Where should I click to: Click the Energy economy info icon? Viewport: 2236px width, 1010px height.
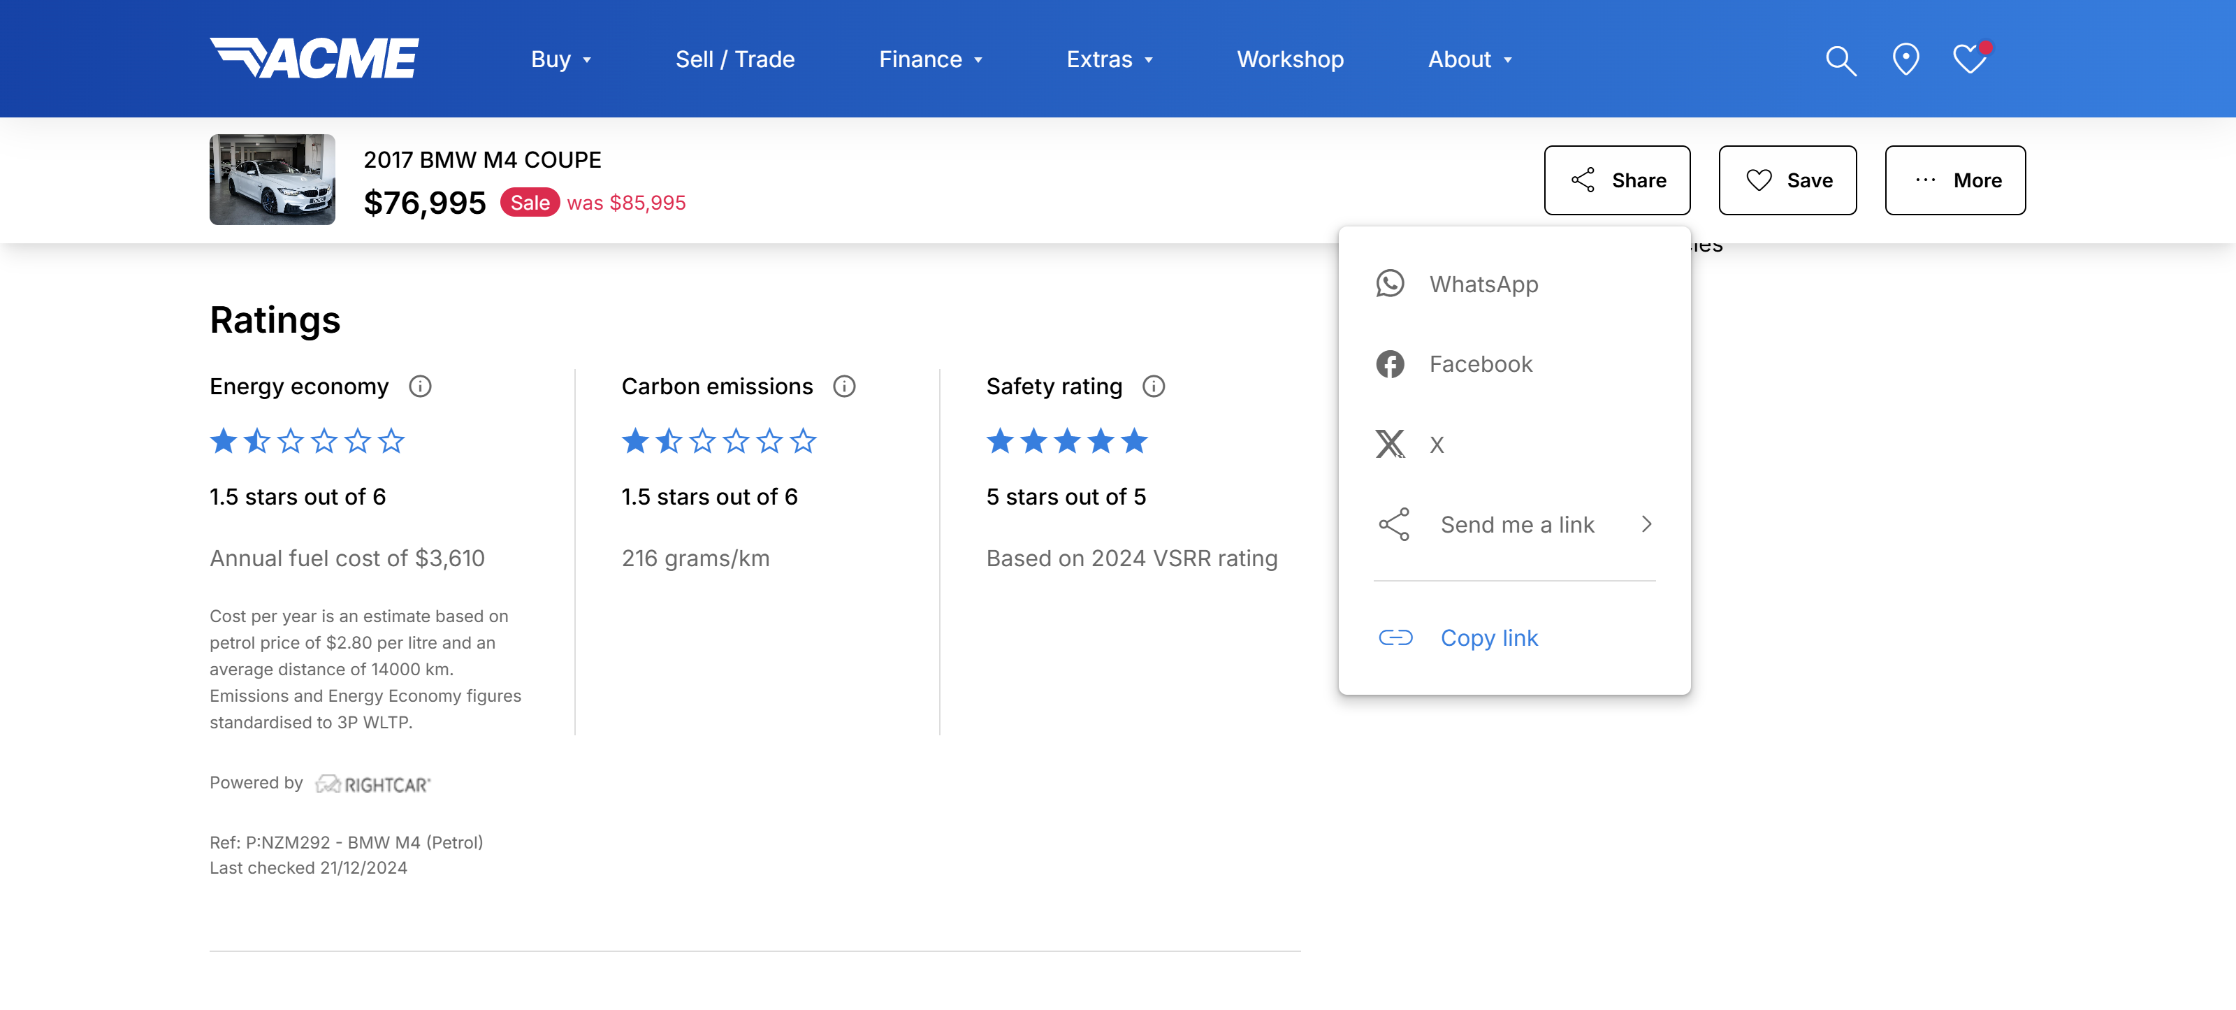point(420,387)
